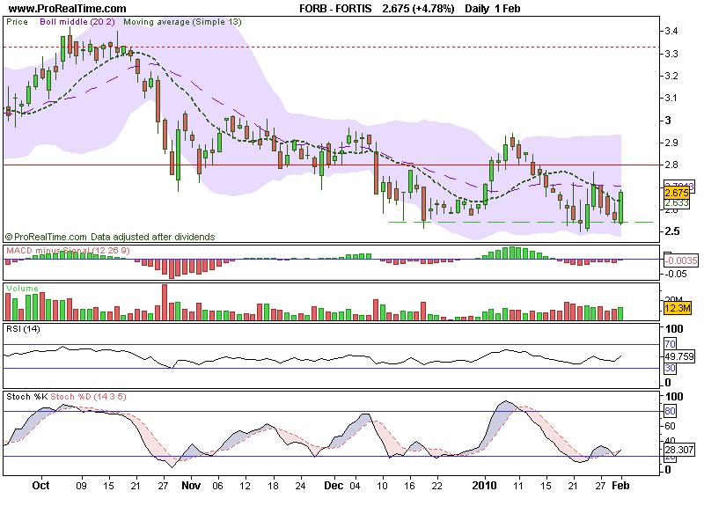Click the 3.2 price axis label

tap(671, 76)
